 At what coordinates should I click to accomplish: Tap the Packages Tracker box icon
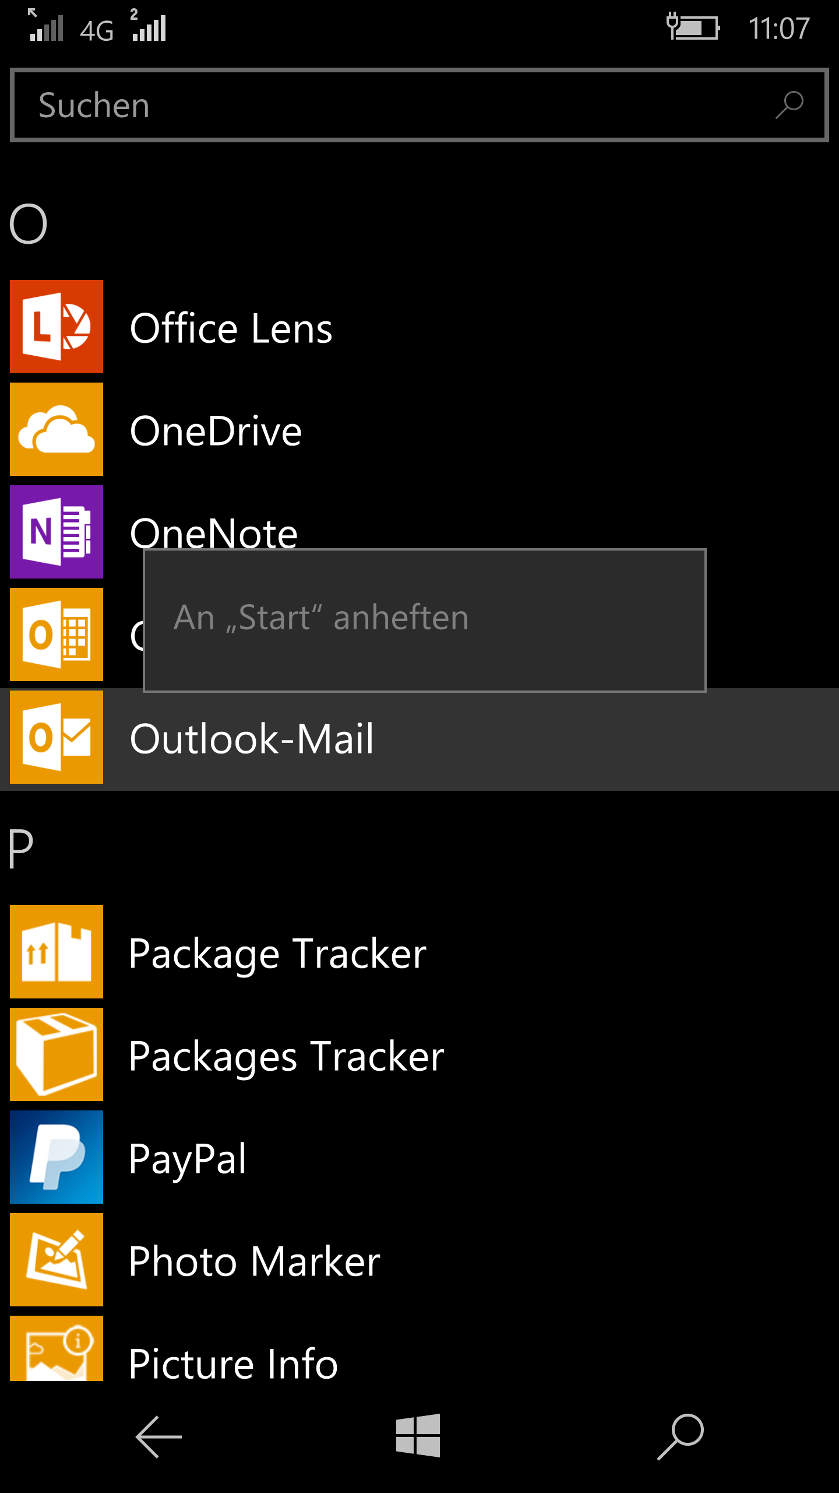57,1054
